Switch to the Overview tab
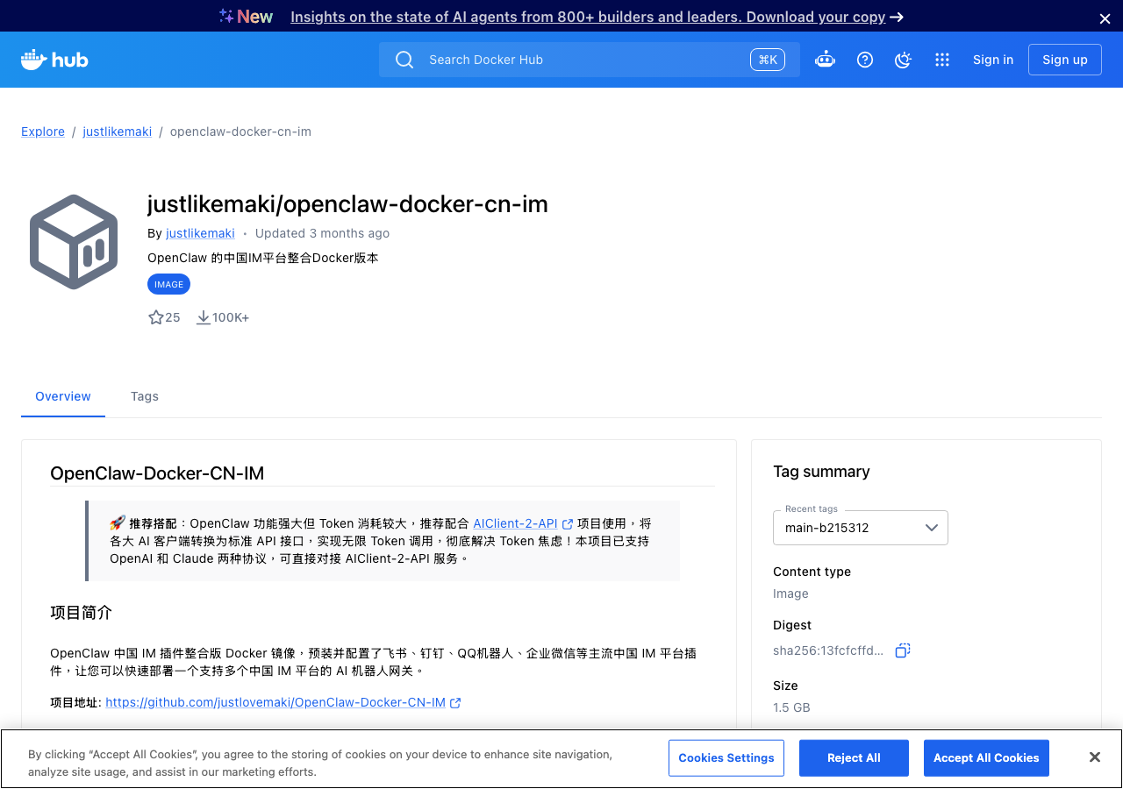This screenshot has height=789, width=1123. tap(63, 396)
